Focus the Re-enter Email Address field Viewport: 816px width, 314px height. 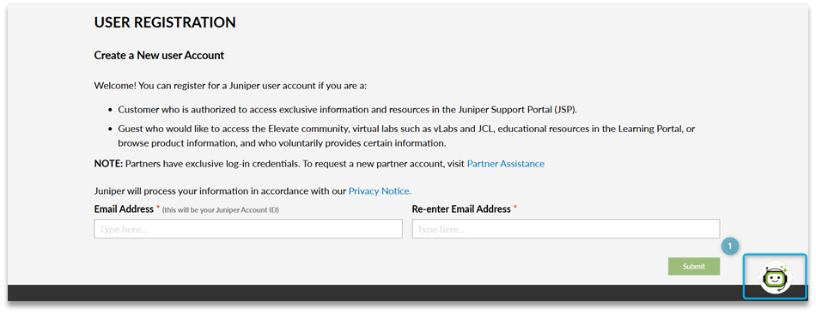pyautogui.click(x=566, y=229)
